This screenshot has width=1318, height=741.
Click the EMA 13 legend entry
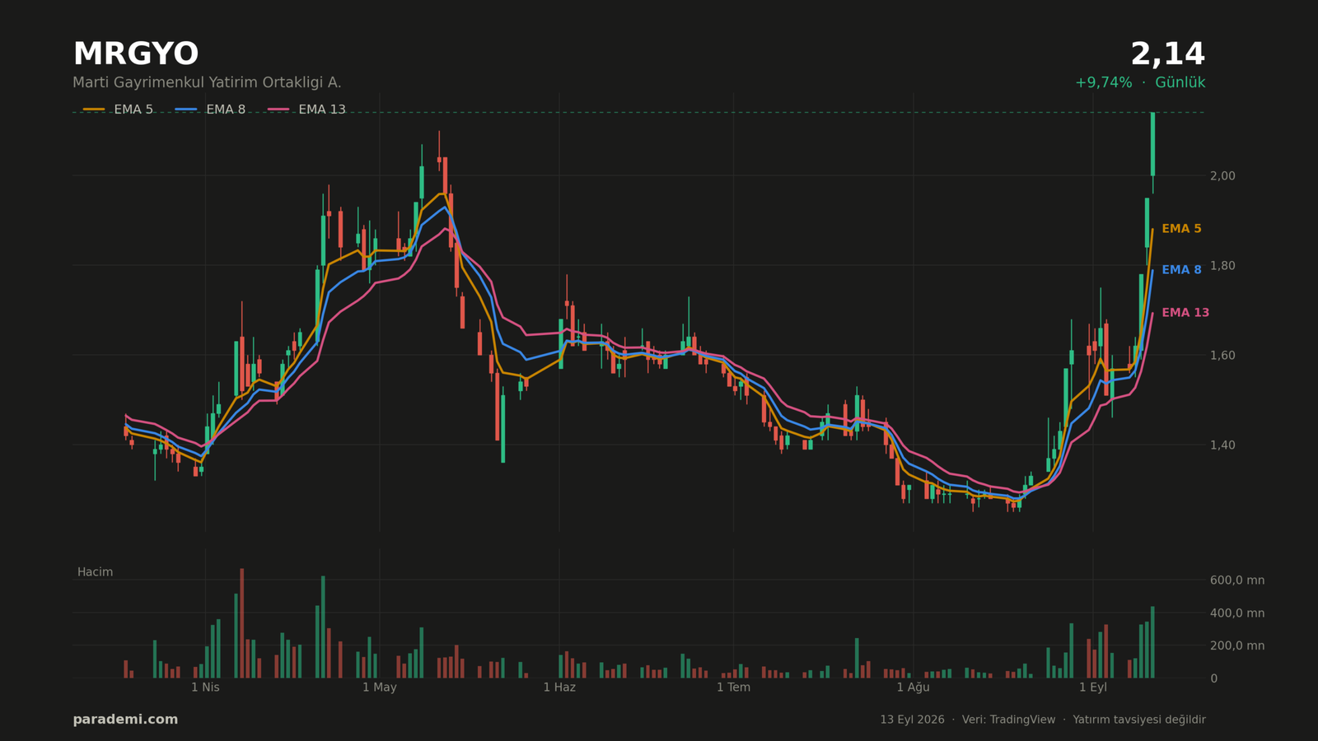tap(306, 110)
